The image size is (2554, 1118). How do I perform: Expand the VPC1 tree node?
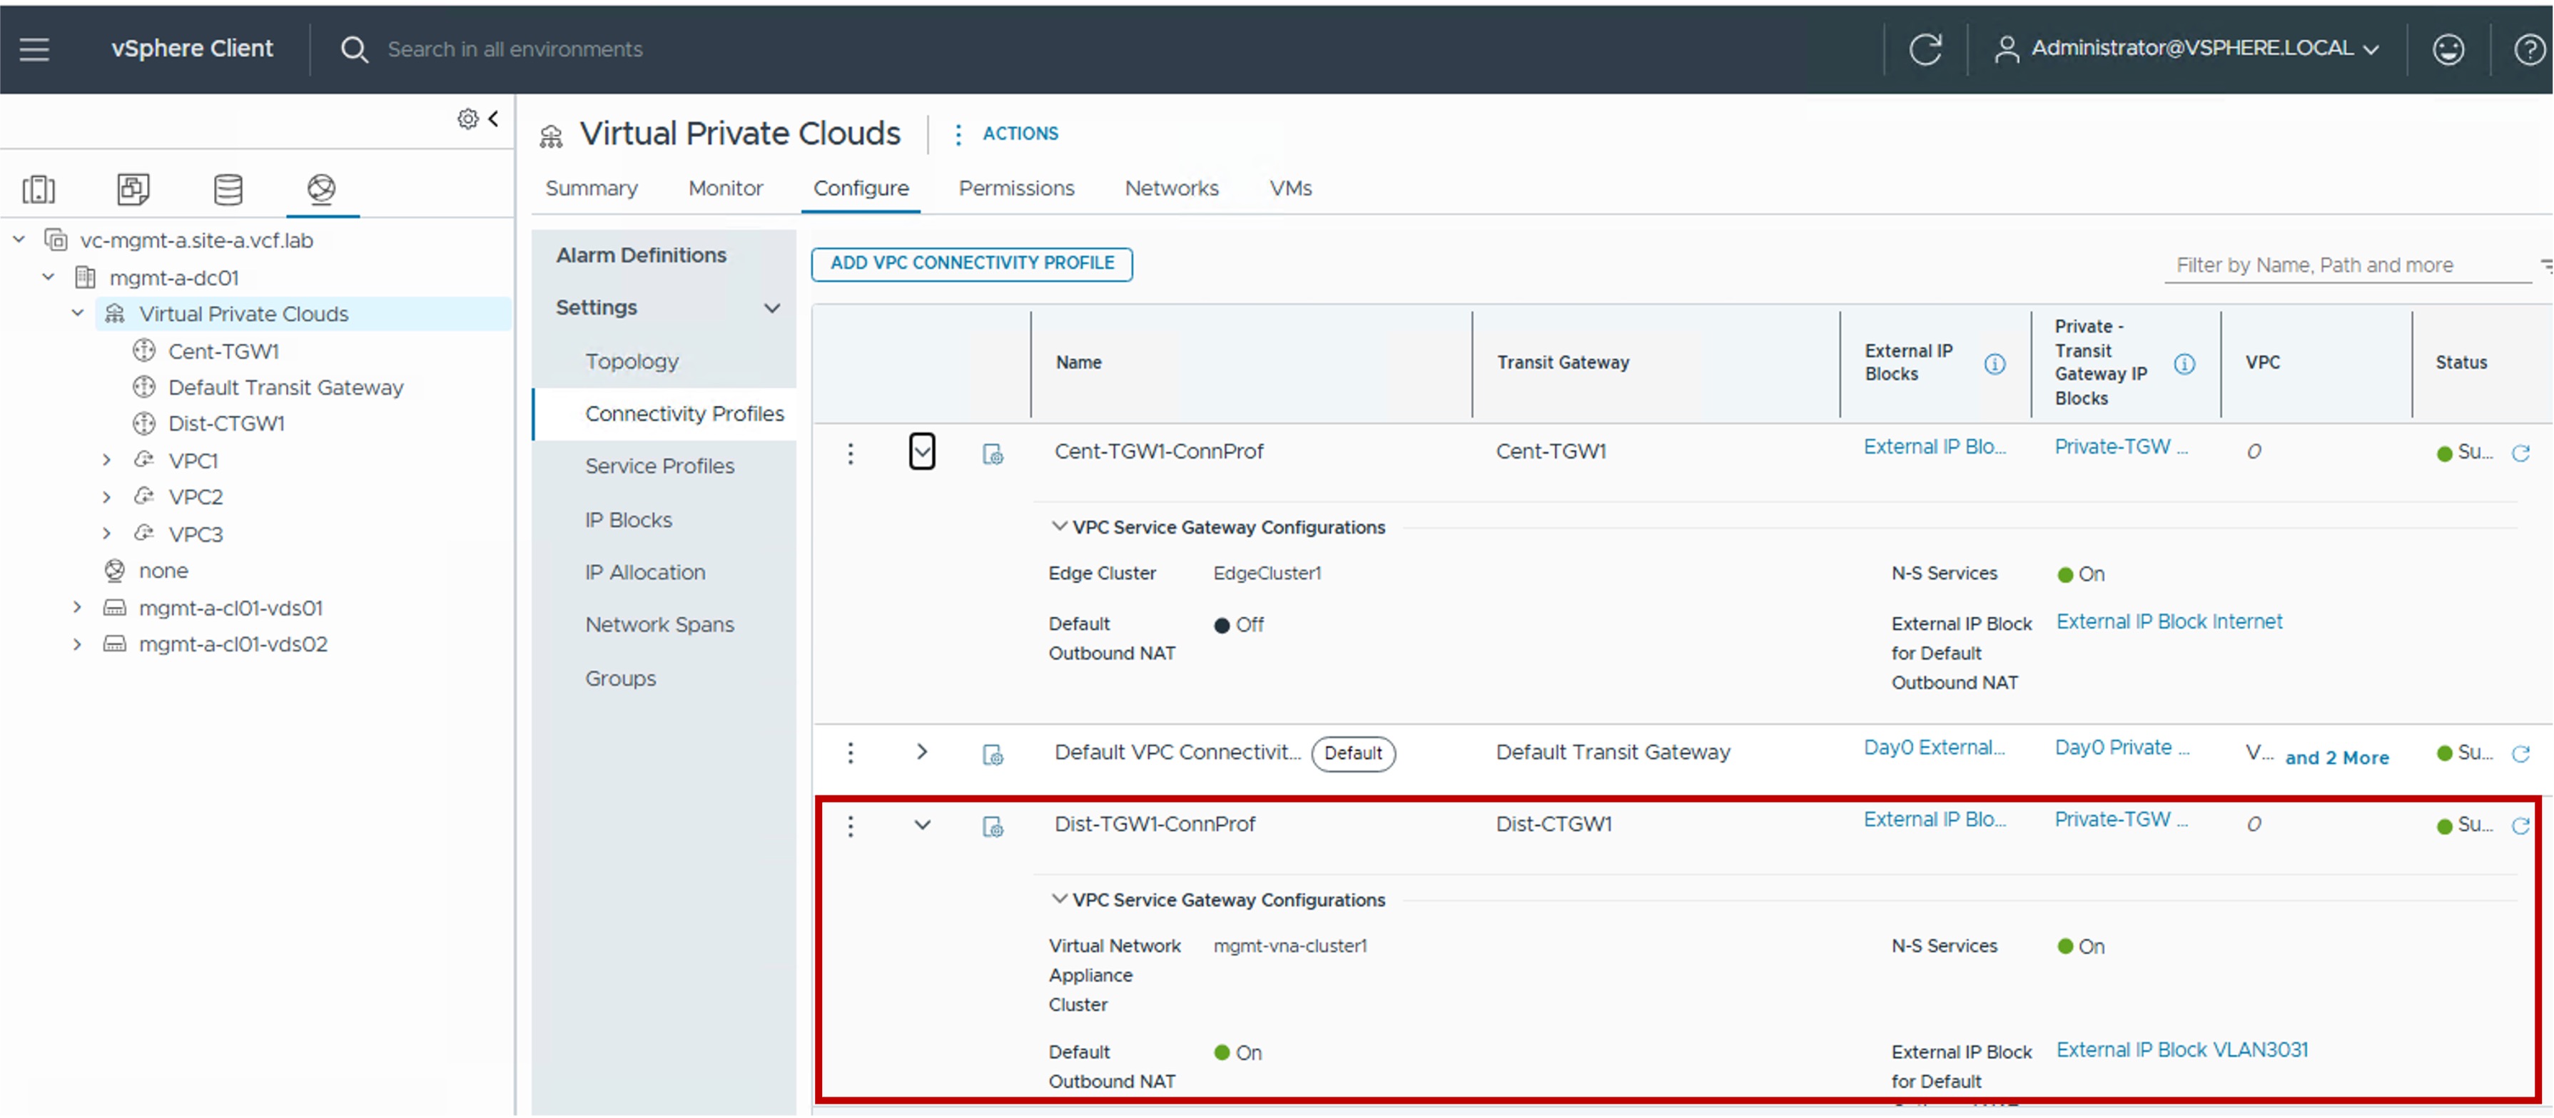[x=106, y=461]
